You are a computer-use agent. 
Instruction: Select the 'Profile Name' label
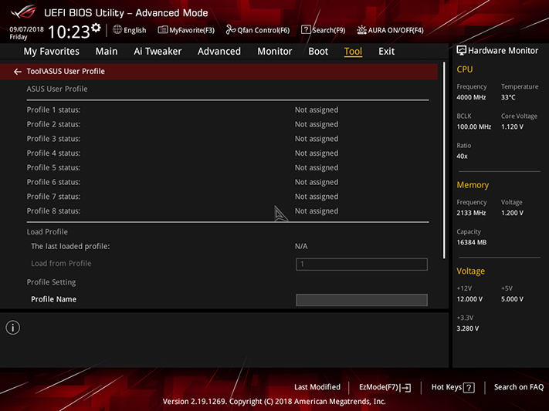(x=53, y=299)
